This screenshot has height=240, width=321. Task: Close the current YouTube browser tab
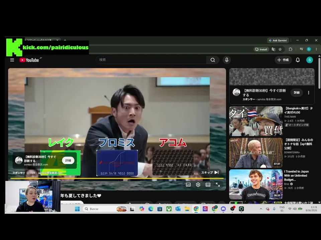[58, 40]
